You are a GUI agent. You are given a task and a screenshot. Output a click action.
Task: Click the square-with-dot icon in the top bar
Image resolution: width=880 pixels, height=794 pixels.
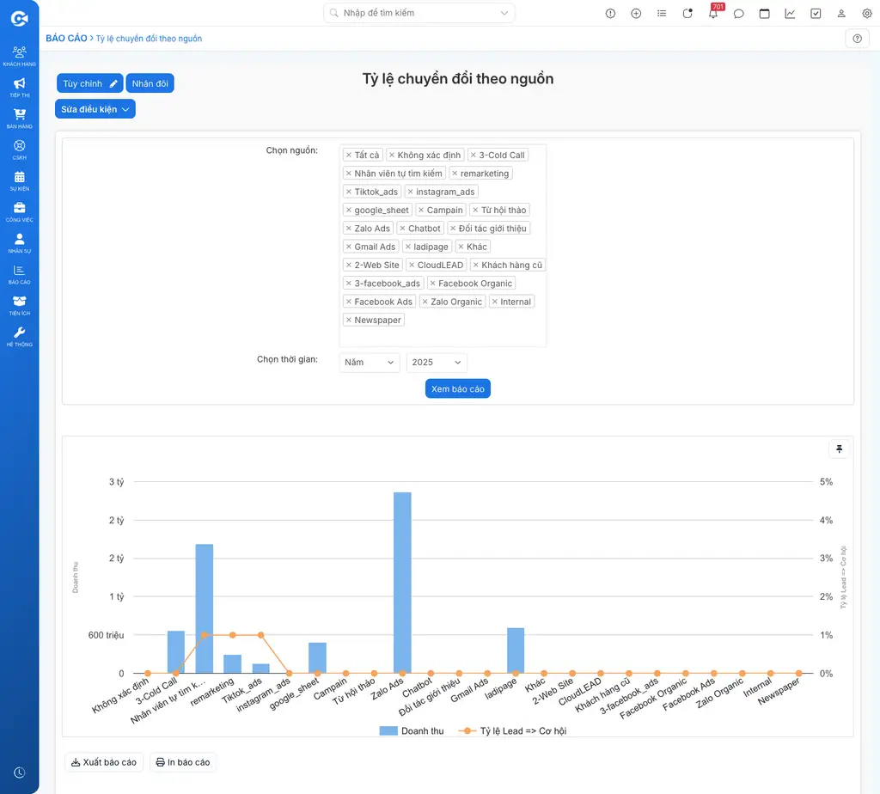(x=687, y=14)
